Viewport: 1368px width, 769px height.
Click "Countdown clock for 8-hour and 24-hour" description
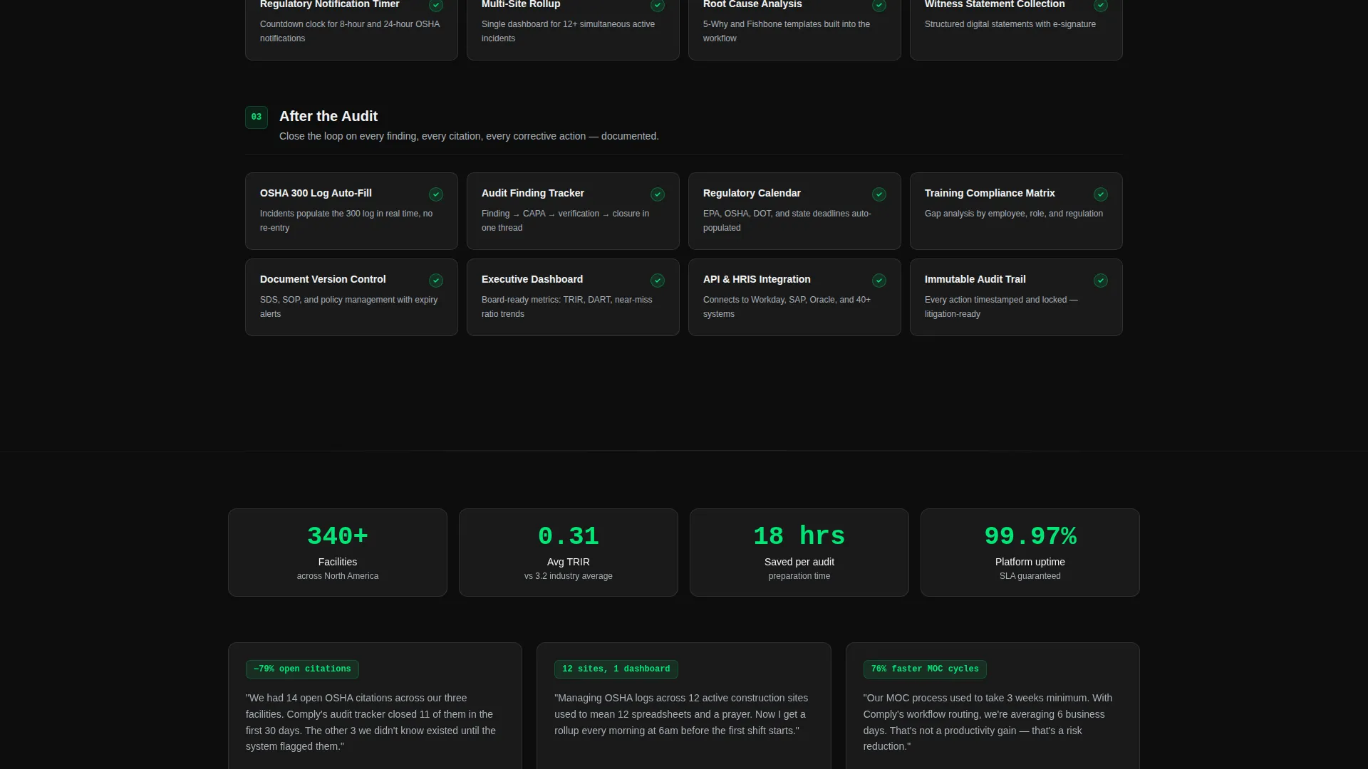(x=350, y=31)
